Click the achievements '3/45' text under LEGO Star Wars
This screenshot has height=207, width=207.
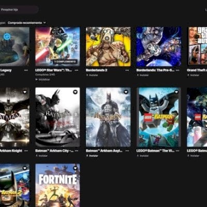coord(45,75)
